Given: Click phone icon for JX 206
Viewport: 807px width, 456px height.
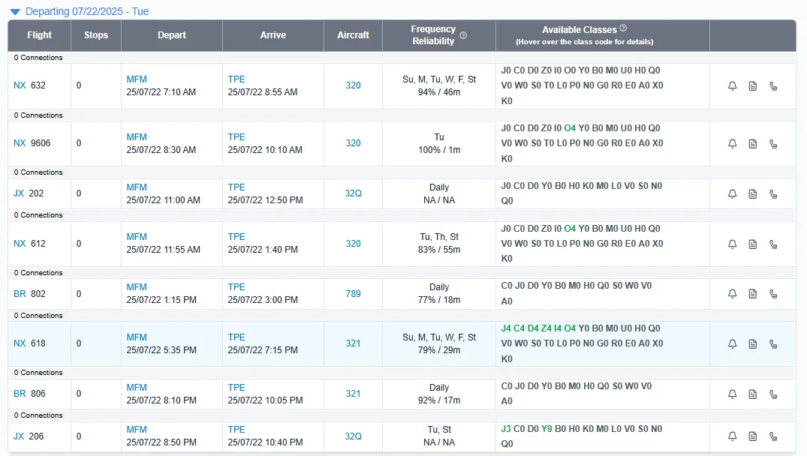Looking at the screenshot, I should 773,436.
